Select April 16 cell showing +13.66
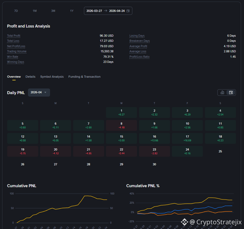This screenshot has width=244, height=229. coord(154,138)
